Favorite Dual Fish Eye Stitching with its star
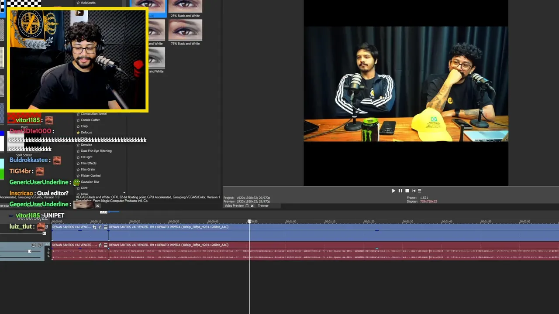This screenshot has width=559, height=314. (78, 151)
